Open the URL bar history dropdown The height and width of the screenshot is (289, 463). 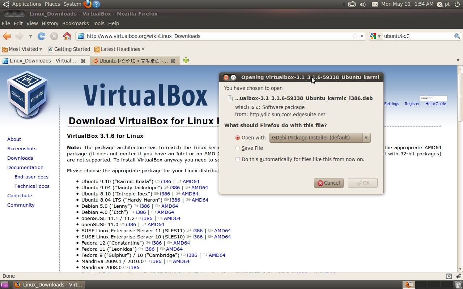tap(362, 36)
